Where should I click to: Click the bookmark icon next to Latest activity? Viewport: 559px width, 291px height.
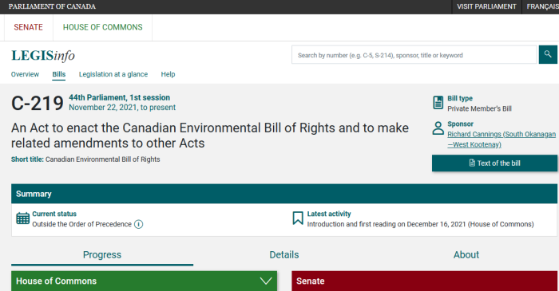[x=298, y=218]
